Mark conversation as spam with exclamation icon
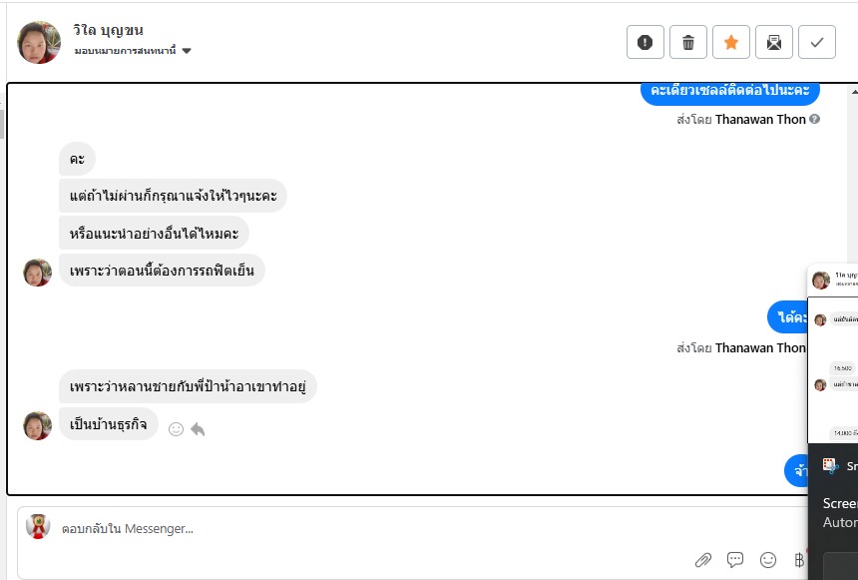The width and height of the screenshot is (858, 580). pos(644,42)
